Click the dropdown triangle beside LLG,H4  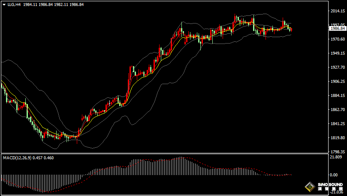coord(4,4)
